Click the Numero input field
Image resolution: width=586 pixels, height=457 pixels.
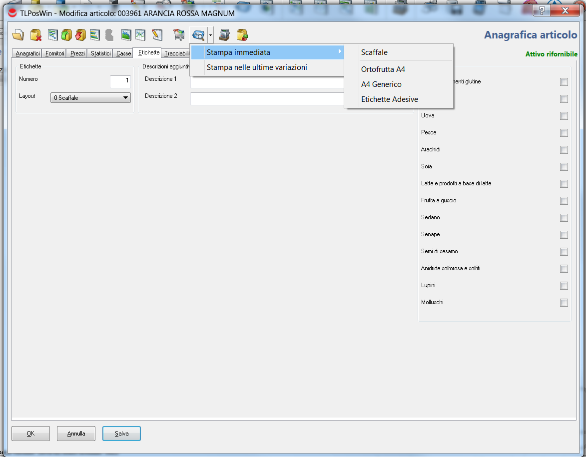point(120,81)
